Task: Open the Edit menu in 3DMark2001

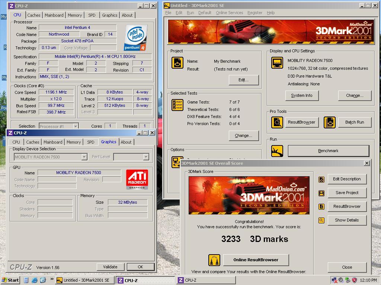Action: coord(179,13)
